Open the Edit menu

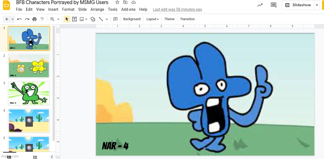click(x=29, y=10)
